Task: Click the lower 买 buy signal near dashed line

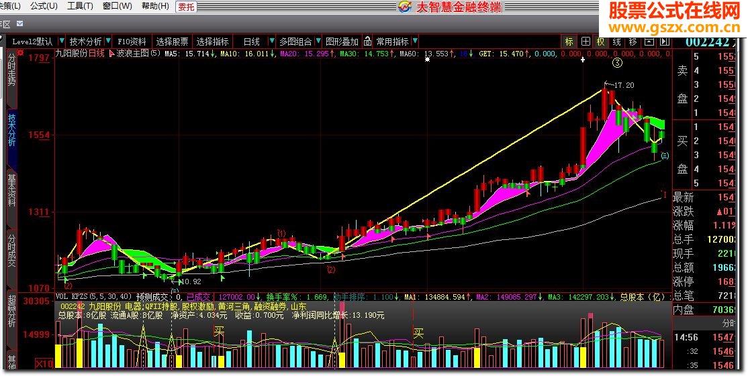Action: point(418,333)
